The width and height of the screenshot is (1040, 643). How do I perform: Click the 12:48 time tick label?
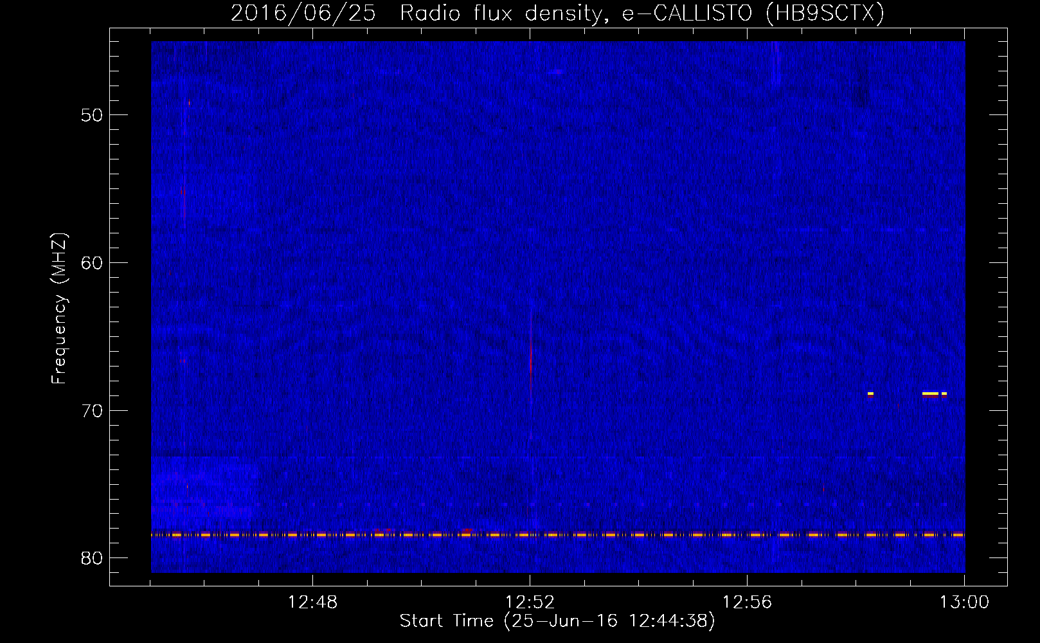click(x=312, y=602)
